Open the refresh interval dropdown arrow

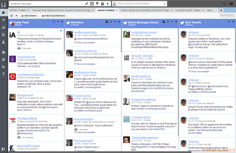click(17, 16)
